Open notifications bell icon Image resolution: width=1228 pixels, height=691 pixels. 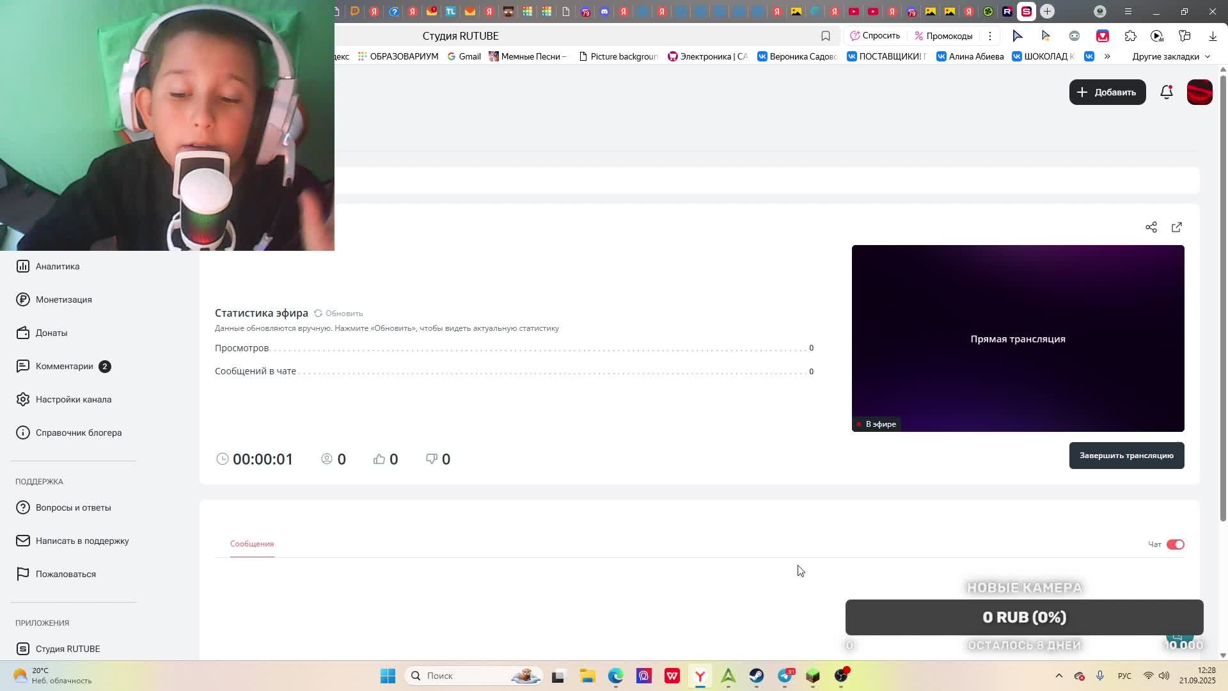pyautogui.click(x=1166, y=92)
